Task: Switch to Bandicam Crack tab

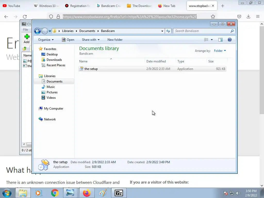Action: point(109,6)
